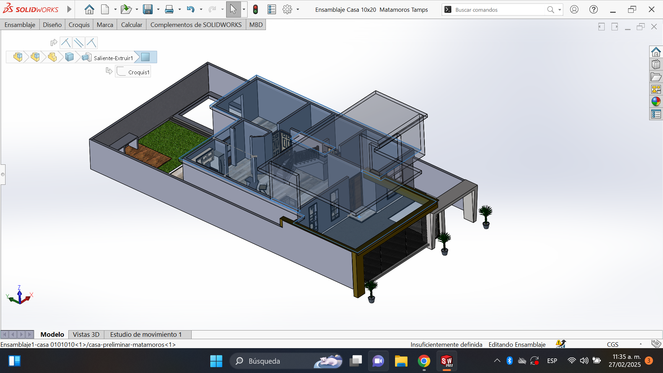Open the Vistas 3D tab

click(x=86, y=334)
